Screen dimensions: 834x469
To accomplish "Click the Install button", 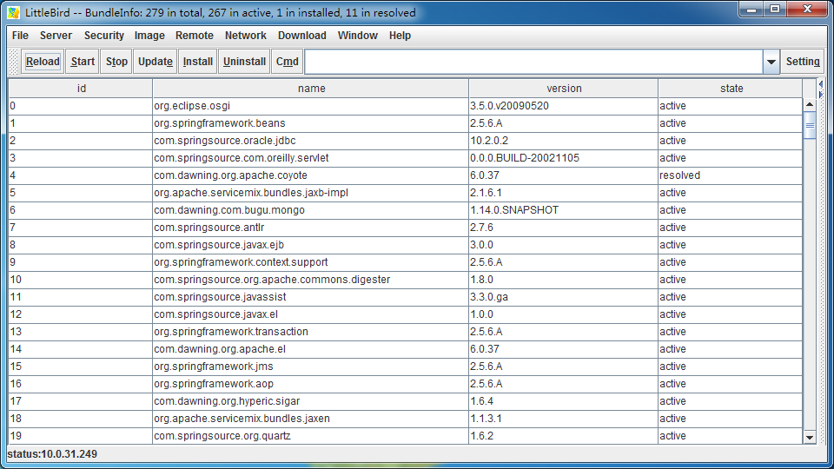I will [x=197, y=62].
